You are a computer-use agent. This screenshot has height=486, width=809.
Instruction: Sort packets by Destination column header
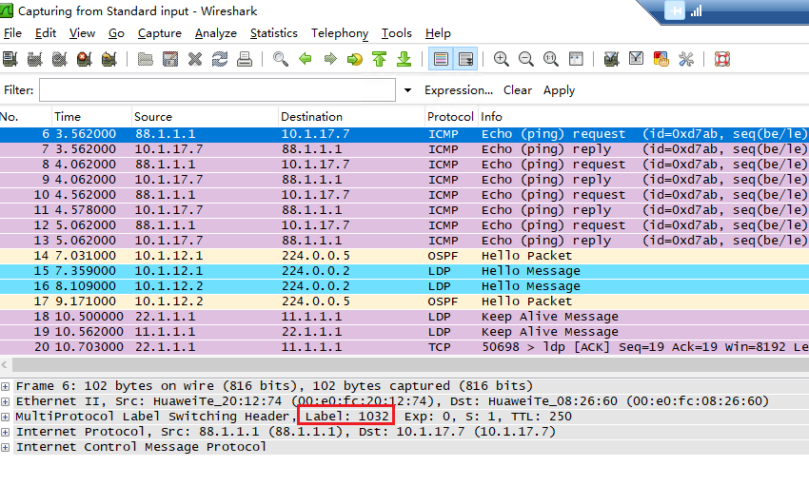coord(351,116)
